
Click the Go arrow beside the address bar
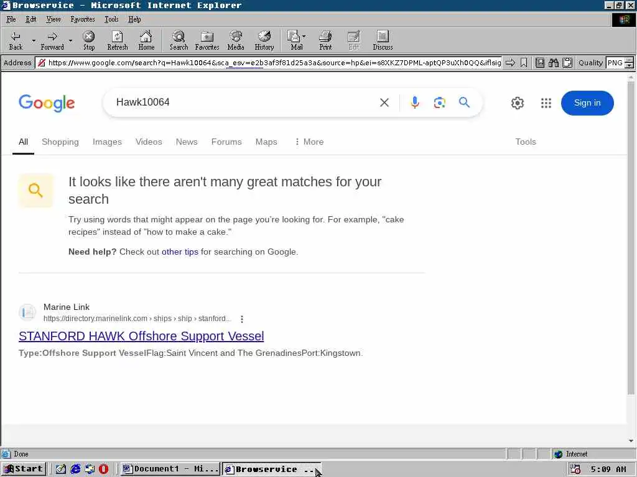[511, 63]
